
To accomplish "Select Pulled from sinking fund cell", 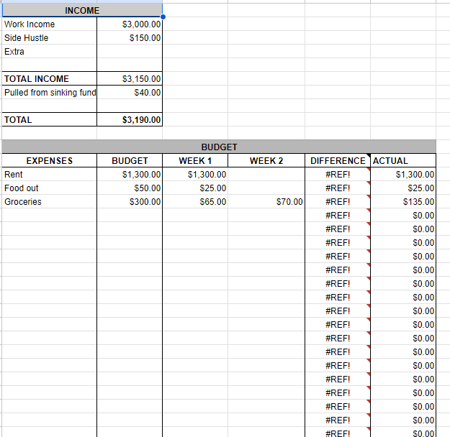I will 50,92.
